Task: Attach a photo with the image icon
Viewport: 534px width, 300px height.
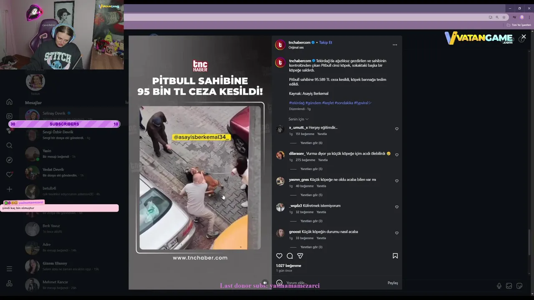Action: click(509, 286)
